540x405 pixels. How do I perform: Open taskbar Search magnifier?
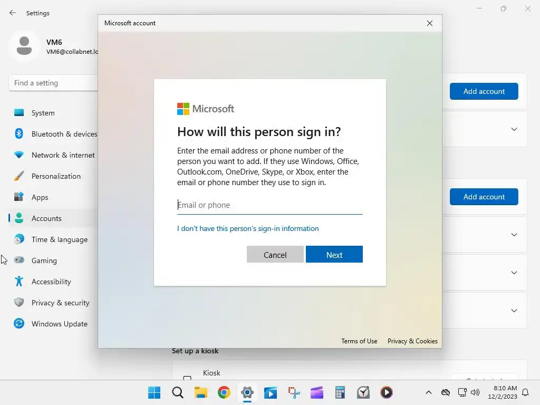(x=178, y=392)
